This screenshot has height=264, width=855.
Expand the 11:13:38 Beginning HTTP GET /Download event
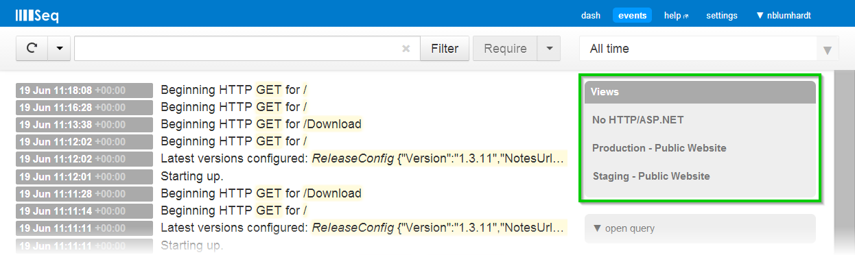pos(261,124)
